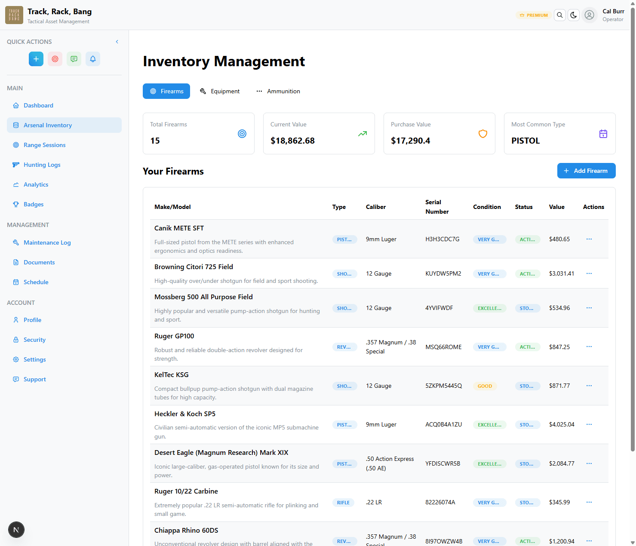Switch to the Equipment tab
This screenshot has width=636, height=546.
pyautogui.click(x=220, y=91)
